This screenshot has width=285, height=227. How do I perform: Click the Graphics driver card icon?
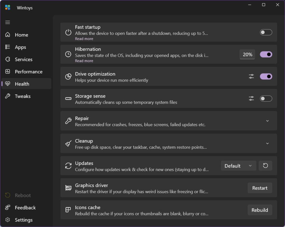click(68, 188)
